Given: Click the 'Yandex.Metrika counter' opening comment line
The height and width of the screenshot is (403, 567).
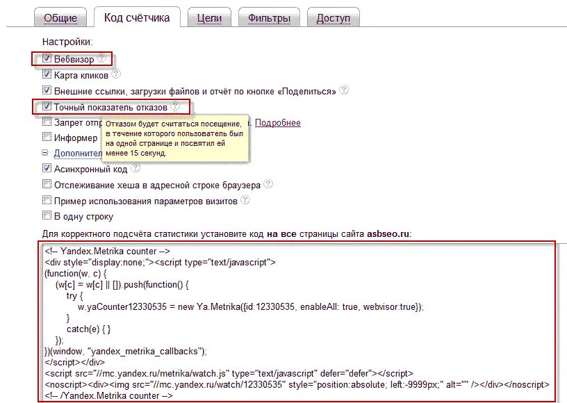Looking at the screenshot, I should [108, 252].
